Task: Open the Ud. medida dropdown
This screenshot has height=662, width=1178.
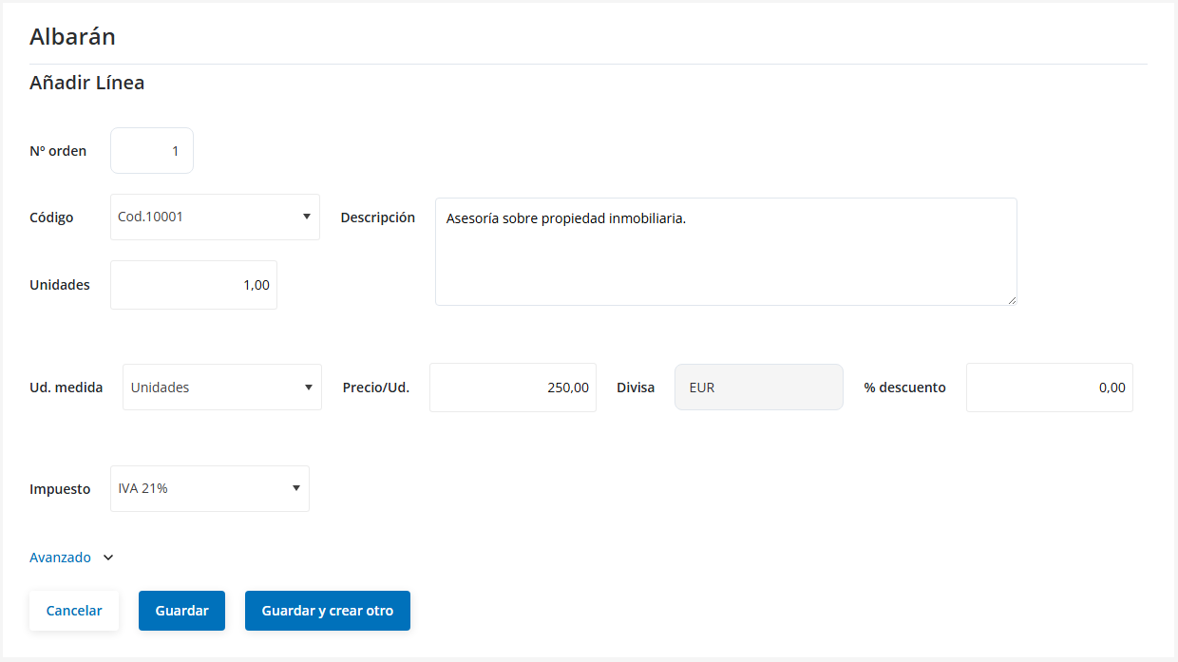Action: (x=222, y=388)
